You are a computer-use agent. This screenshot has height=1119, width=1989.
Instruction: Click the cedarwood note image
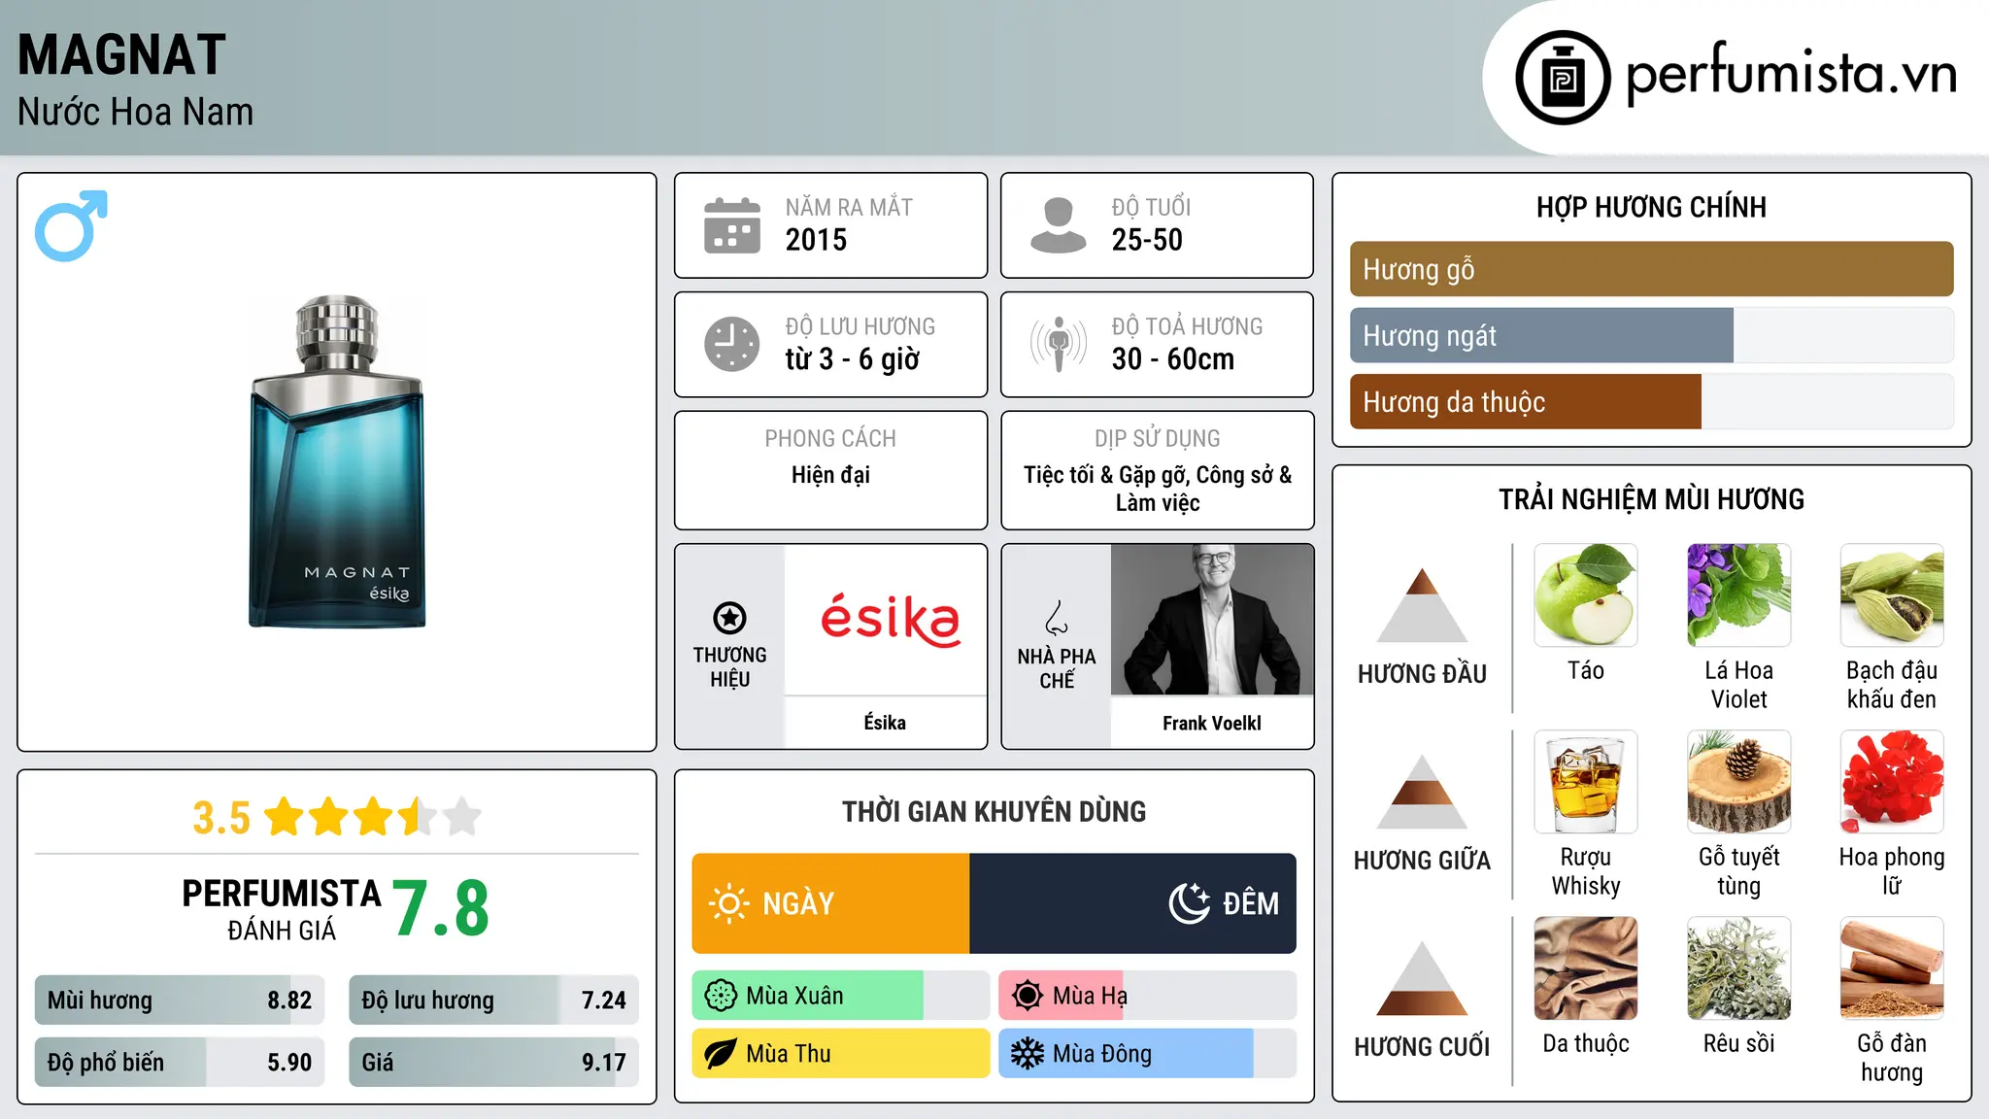click(x=1738, y=782)
